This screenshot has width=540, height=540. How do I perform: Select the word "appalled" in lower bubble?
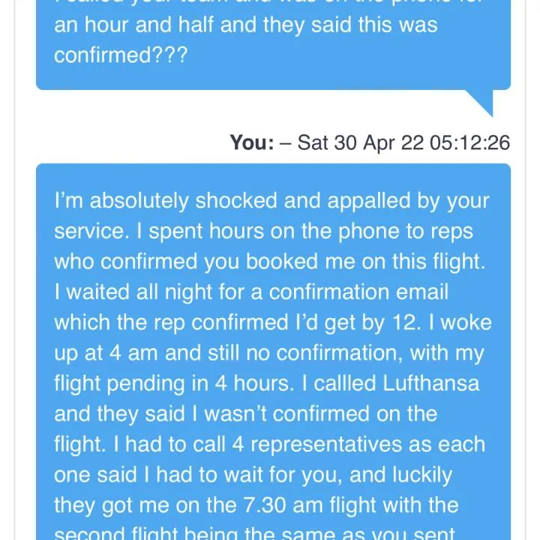(368, 201)
